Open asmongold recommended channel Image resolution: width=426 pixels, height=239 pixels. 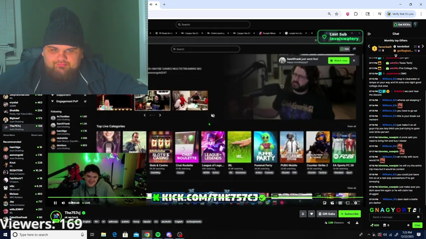[23, 156]
